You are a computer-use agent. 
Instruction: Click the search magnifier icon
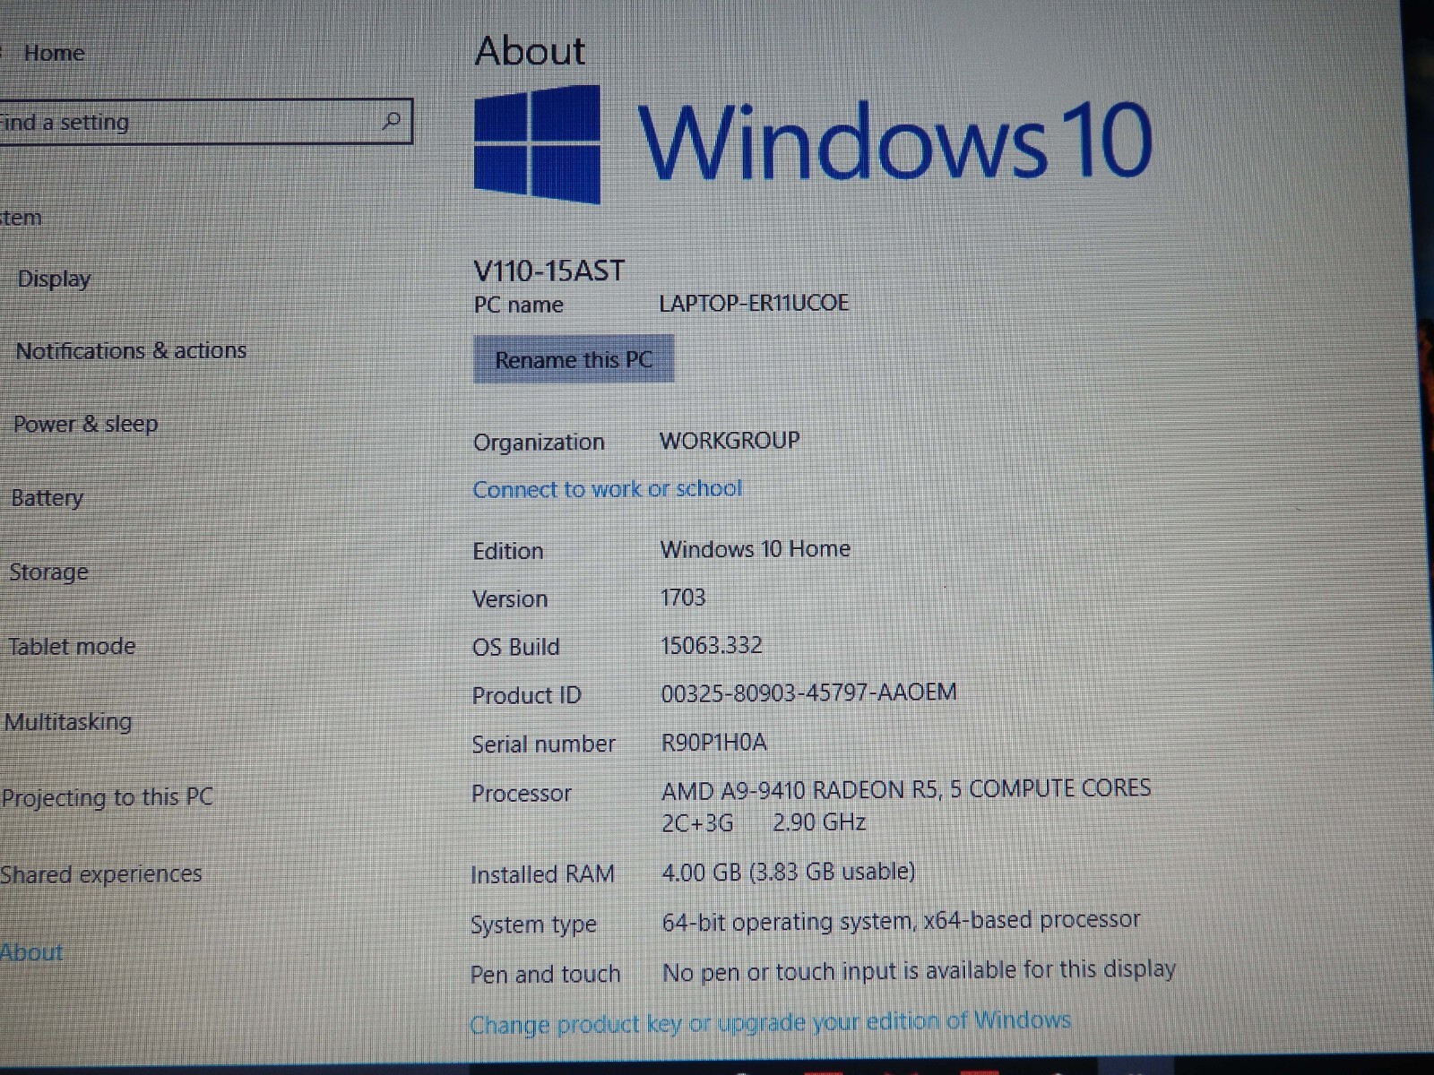(391, 120)
